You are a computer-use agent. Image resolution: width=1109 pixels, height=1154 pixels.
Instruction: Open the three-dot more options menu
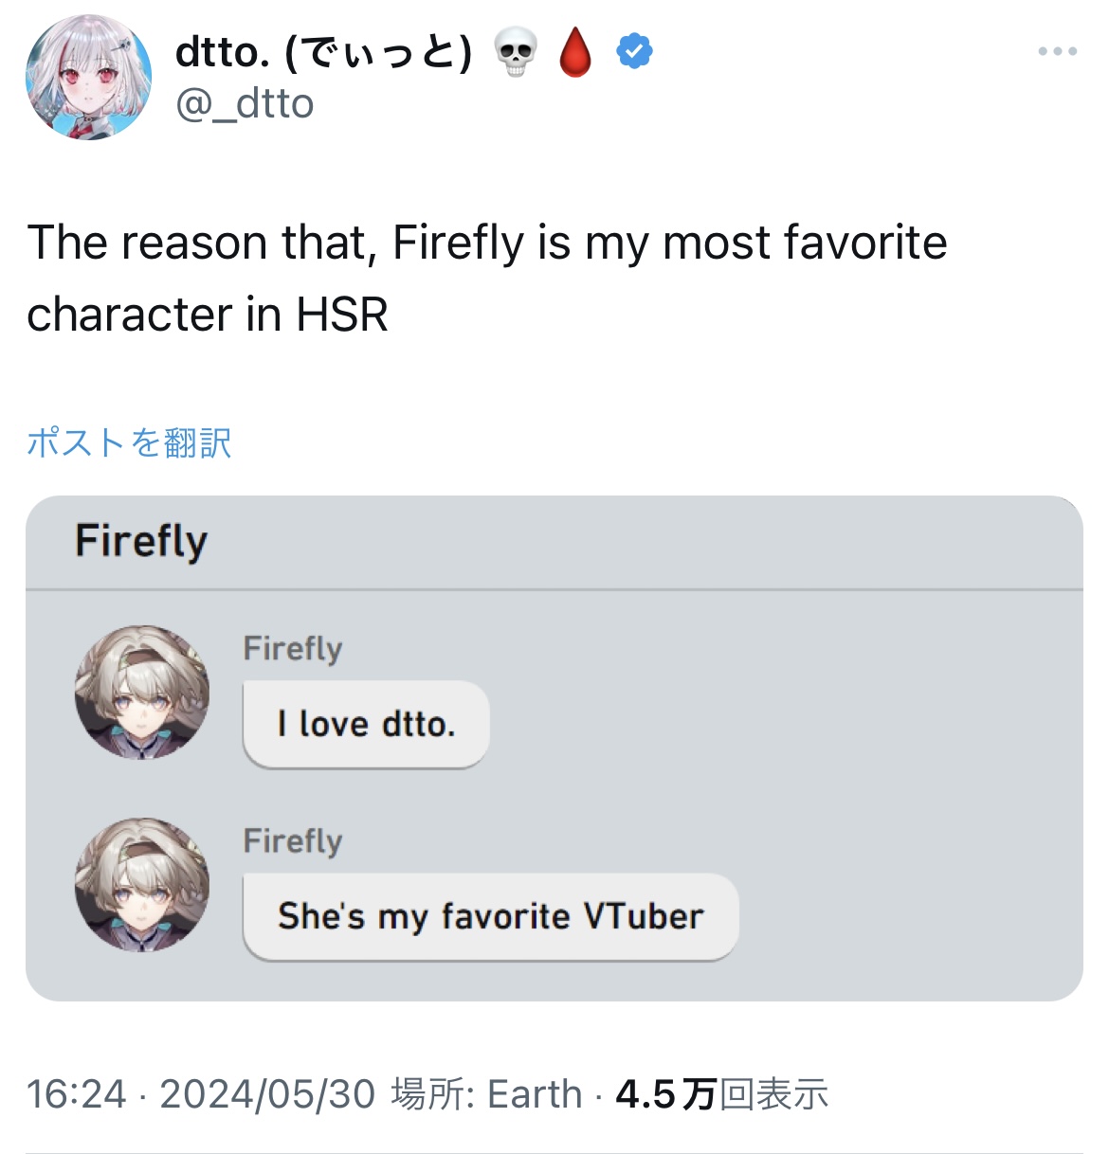(1057, 51)
